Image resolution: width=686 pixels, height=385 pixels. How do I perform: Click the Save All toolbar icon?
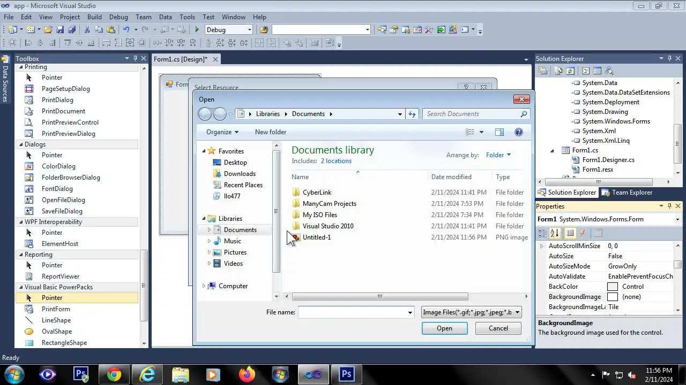[x=72, y=30]
